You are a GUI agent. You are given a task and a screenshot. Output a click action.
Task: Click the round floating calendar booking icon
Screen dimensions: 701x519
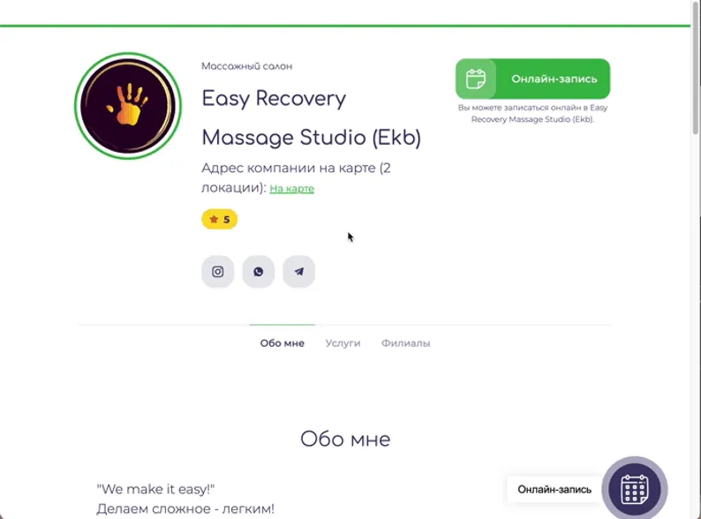pyautogui.click(x=635, y=489)
